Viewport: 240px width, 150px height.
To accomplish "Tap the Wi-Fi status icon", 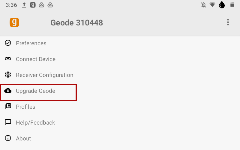I will pos(212,5).
